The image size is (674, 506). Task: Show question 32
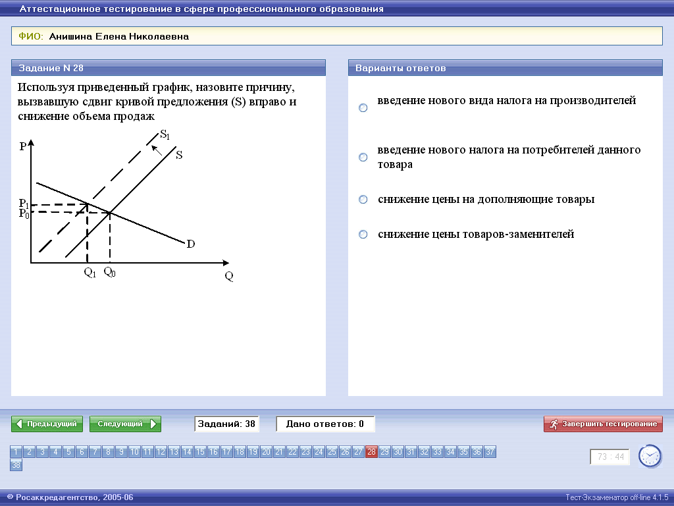(425, 452)
